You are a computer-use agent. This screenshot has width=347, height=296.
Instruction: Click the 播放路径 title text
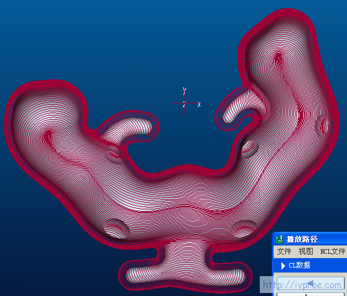[x=302, y=239]
